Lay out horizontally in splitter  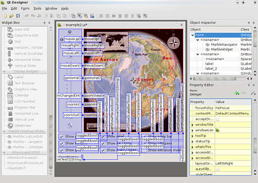click(x=114, y=16)
